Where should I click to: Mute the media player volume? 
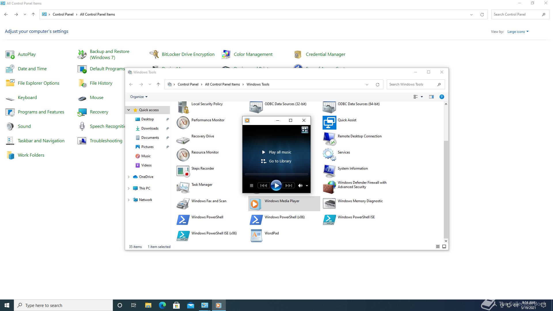point(300,186)
